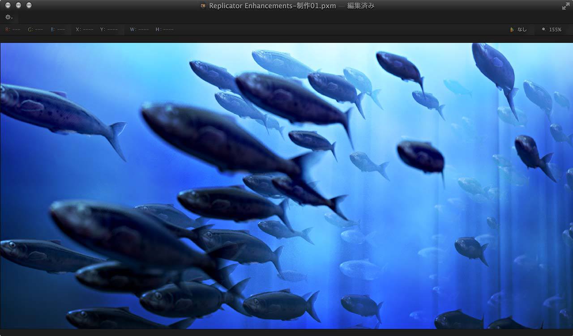Click the colored shape icon beside なし
Screen dimensions: 573x336
[x=512, y=30]
